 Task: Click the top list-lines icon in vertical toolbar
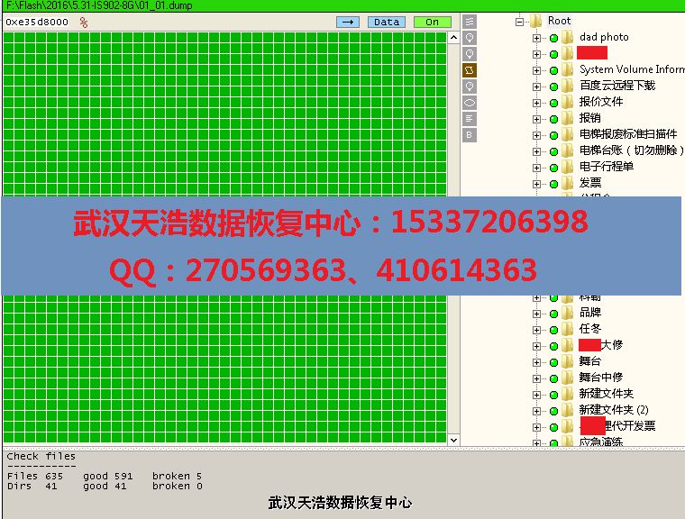click(x=470, y=21)
